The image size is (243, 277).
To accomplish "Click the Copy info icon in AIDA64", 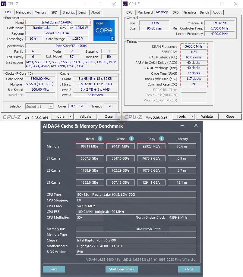I will (162, 138).
